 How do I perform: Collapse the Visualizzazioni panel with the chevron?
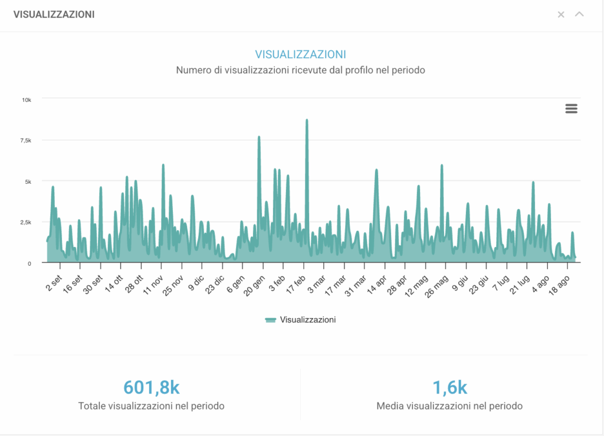coord(579,14)
